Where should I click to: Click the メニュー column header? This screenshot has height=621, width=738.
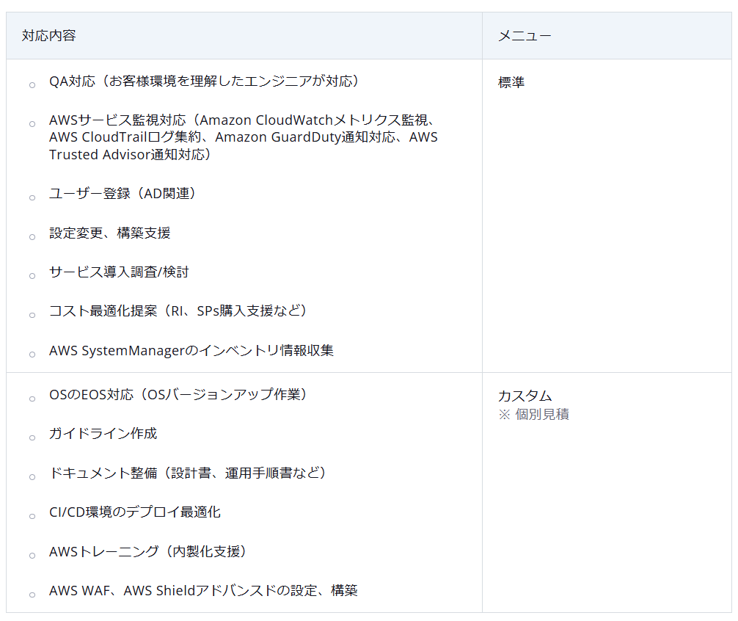(x=525, y=35)
